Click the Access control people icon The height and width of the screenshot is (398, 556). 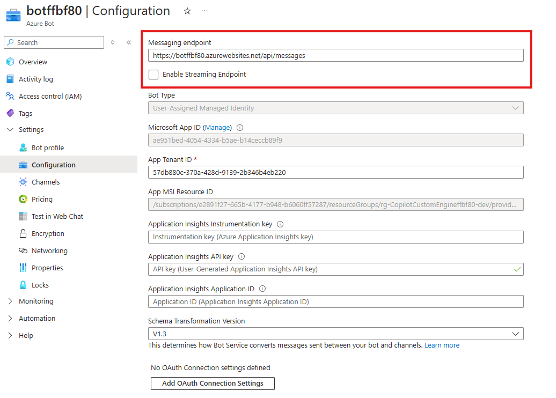tap(10, 96)
